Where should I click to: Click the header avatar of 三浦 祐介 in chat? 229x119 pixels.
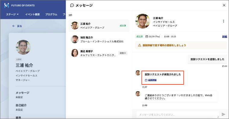coord(143,21)
